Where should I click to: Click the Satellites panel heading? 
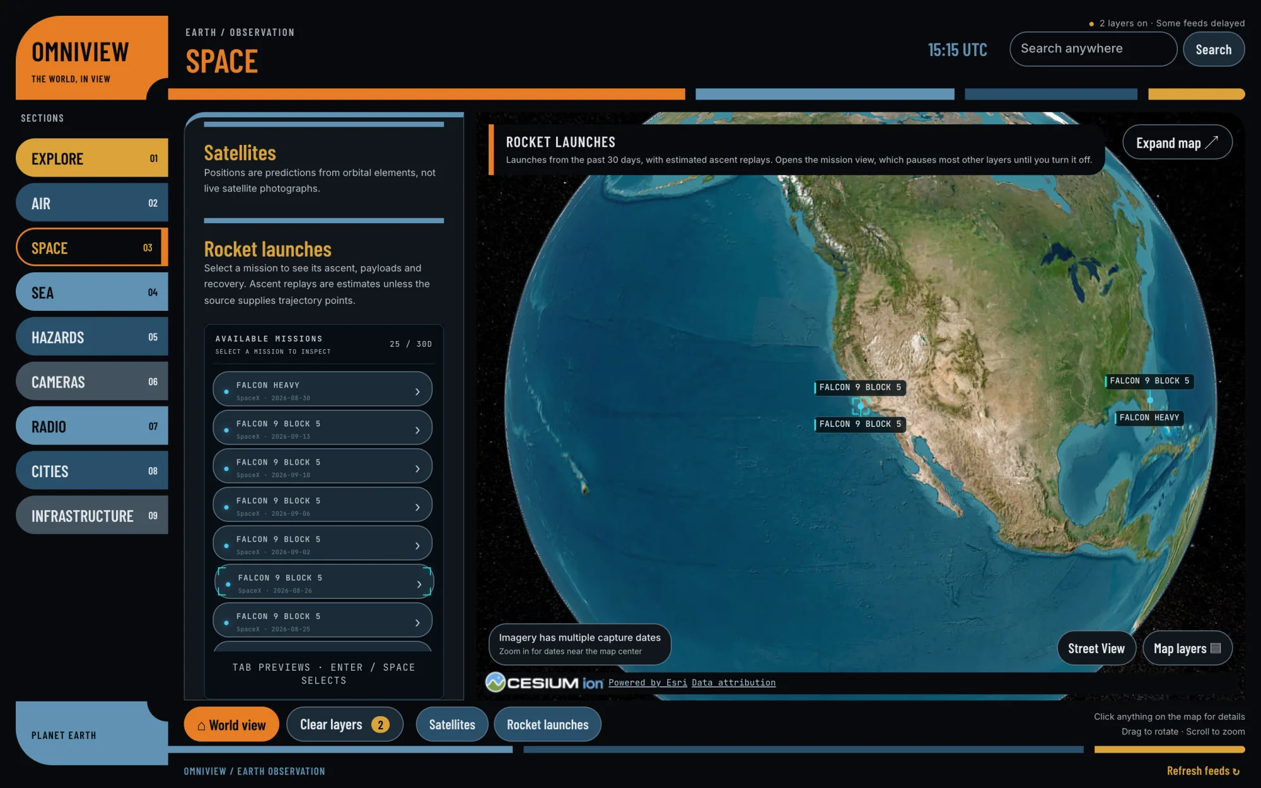pos(240,153)
